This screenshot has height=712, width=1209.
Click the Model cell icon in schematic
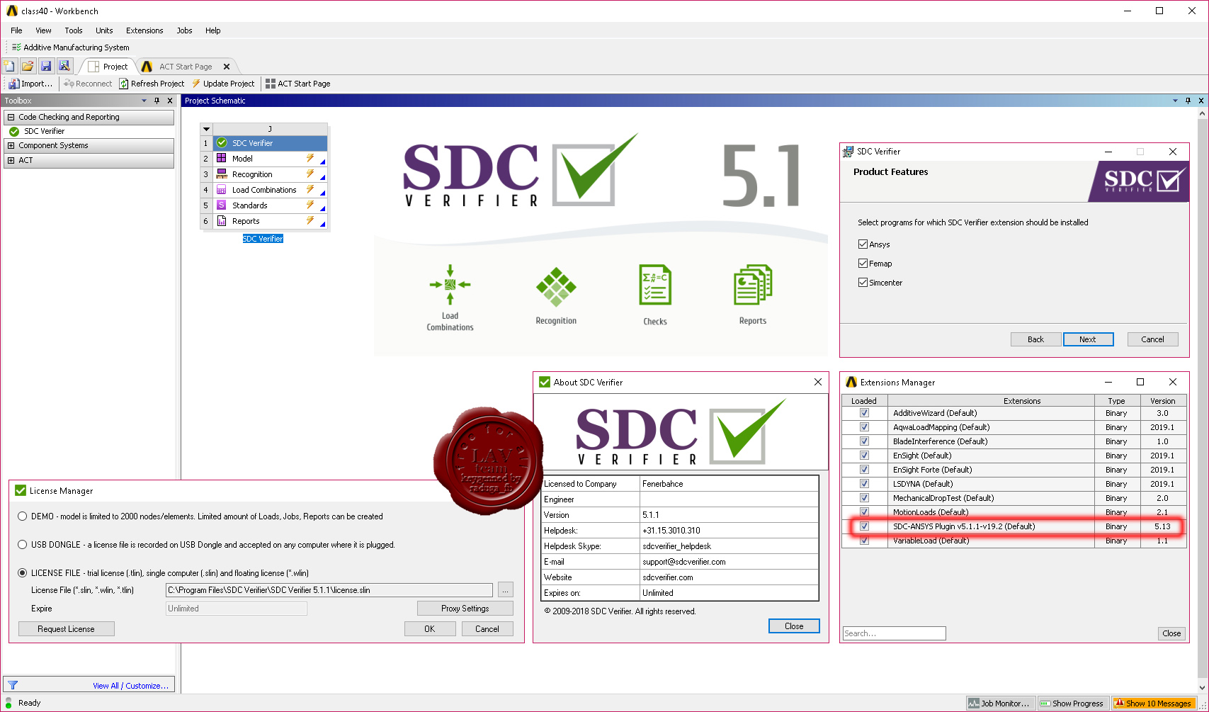221,159
